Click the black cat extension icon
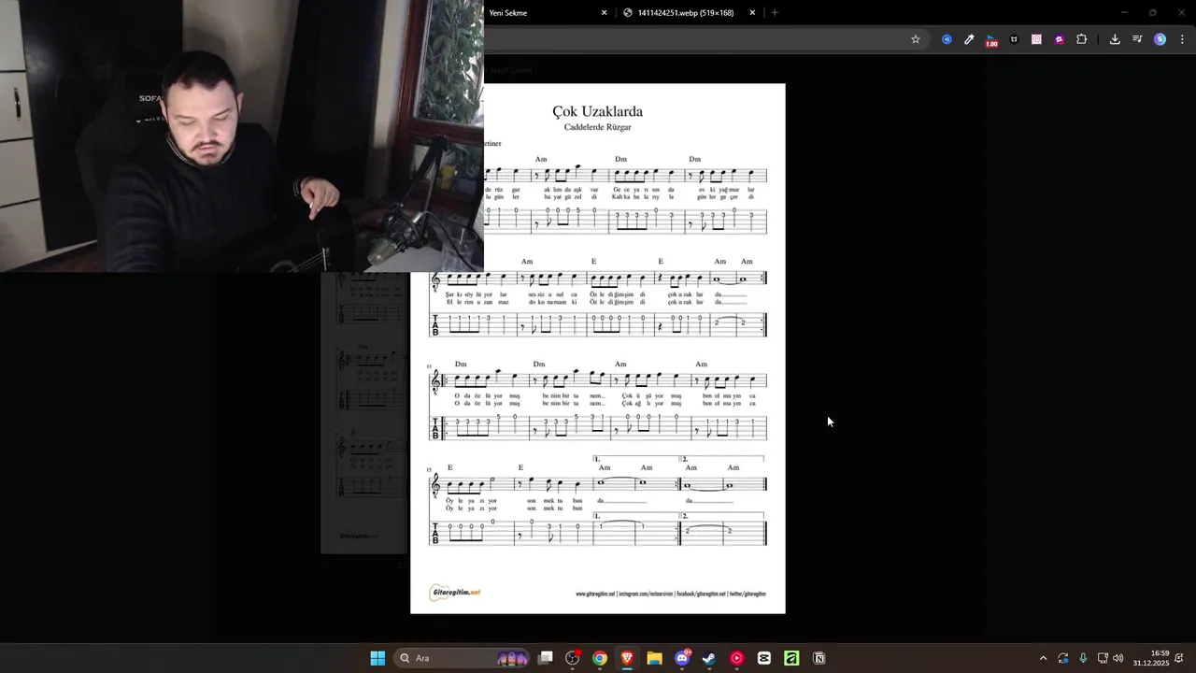Image resolution: width=1196 pixels, height=673 pixels. [1014, 39]
